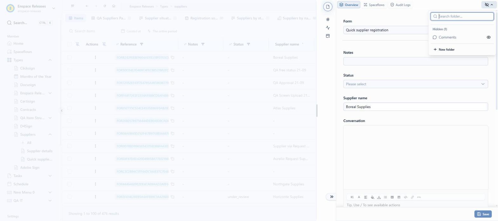Create a New folder
Viewport: 498px width, 221px height.
(444, 50)
